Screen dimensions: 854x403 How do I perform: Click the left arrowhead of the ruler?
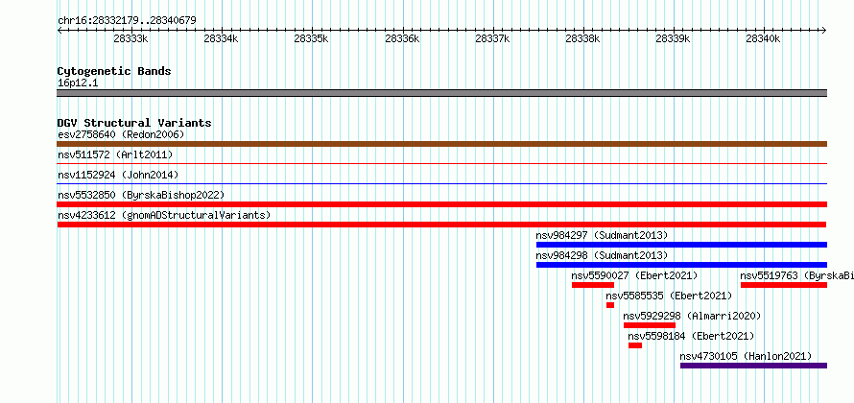coord(59,31)
